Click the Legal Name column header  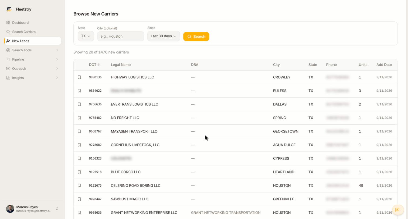pos(121,65)
